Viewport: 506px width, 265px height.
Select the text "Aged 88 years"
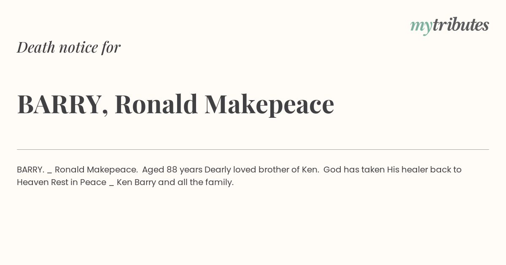[172, 170]
